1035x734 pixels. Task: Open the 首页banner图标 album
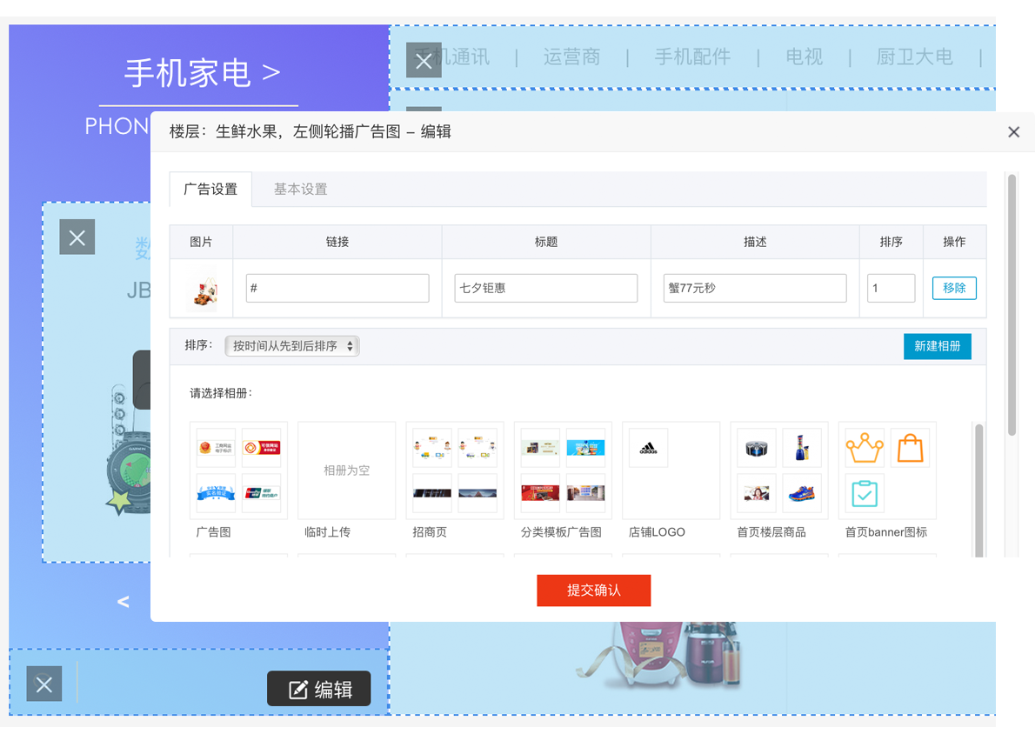[x=887, y=470]
